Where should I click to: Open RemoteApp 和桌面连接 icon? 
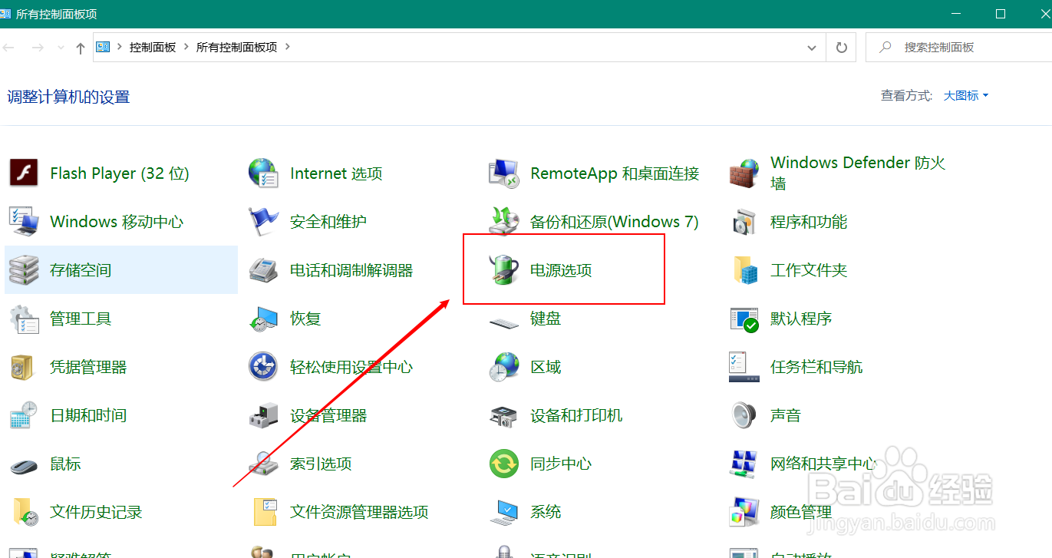(x=503, y=173)
